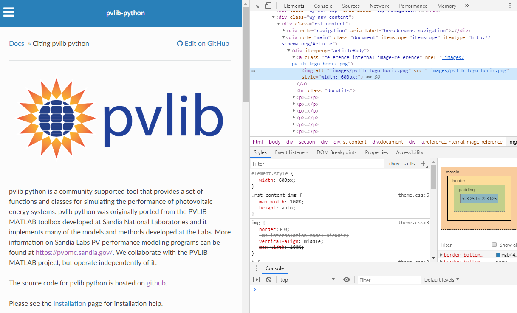Click the ellipsis beside selected img node
517x313 pixels.
pos(253,71)
